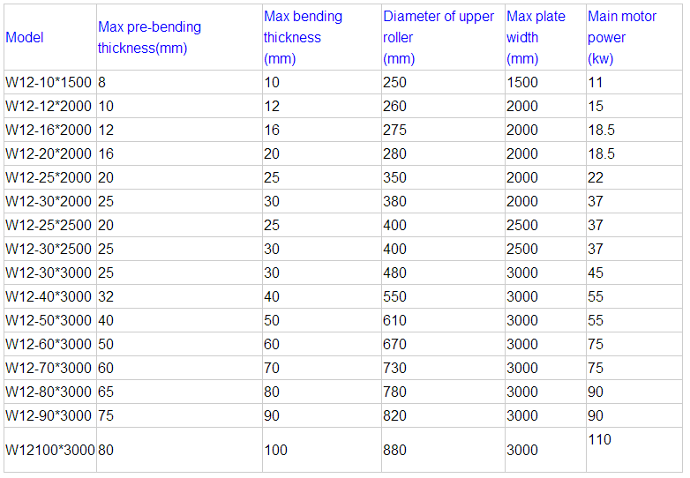Select max bending thickness value 100
The image size is (690, 478).
click(276, 450)
